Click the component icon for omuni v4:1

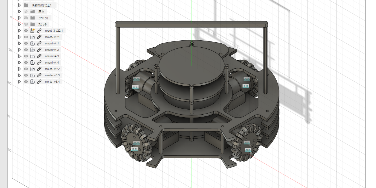point(33,43)
